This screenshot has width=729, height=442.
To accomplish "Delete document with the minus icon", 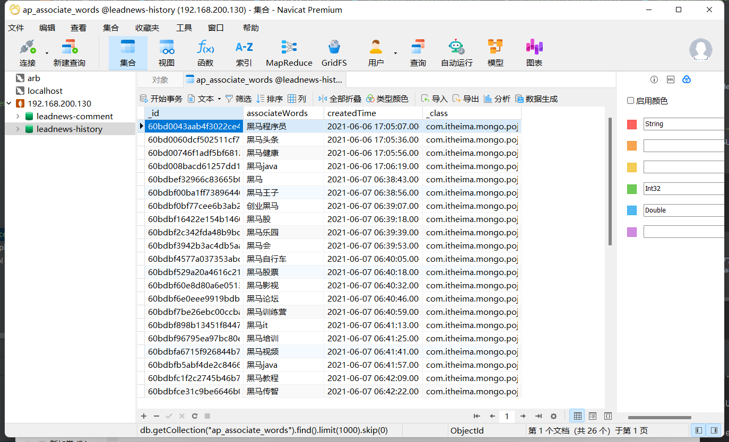I will 156,416.
